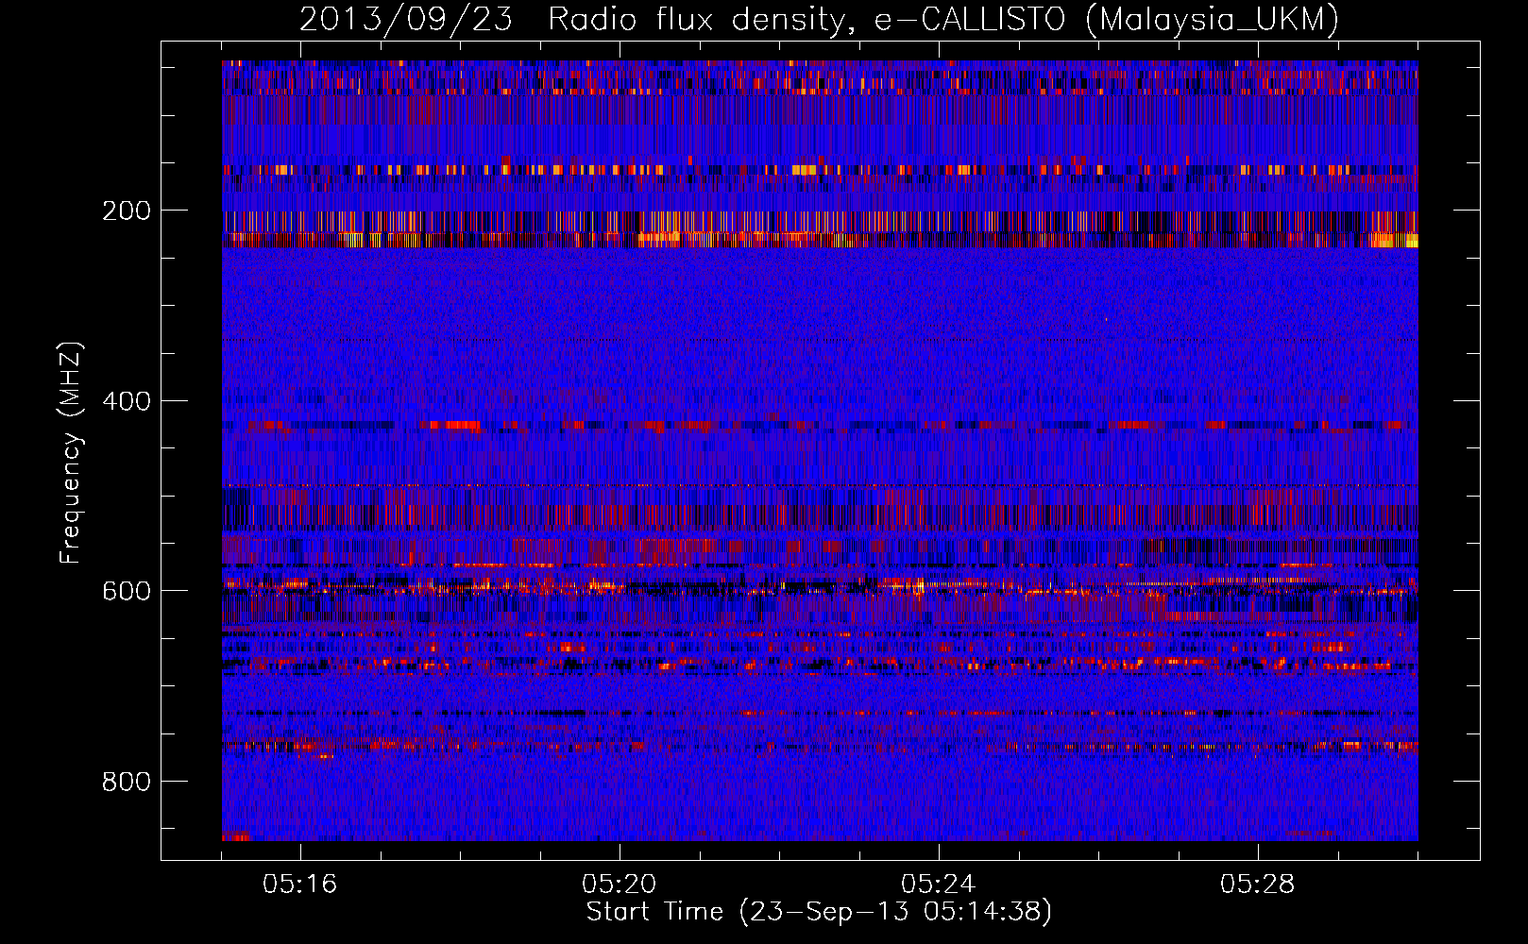
Task: Click the 600 frequency tick label
Action: pyautogui.click(x=126, y=591)
